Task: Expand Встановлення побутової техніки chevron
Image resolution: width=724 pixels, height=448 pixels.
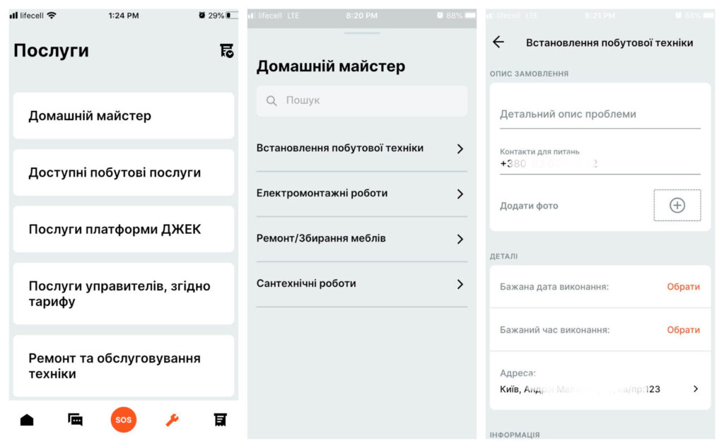Action: 460,148
